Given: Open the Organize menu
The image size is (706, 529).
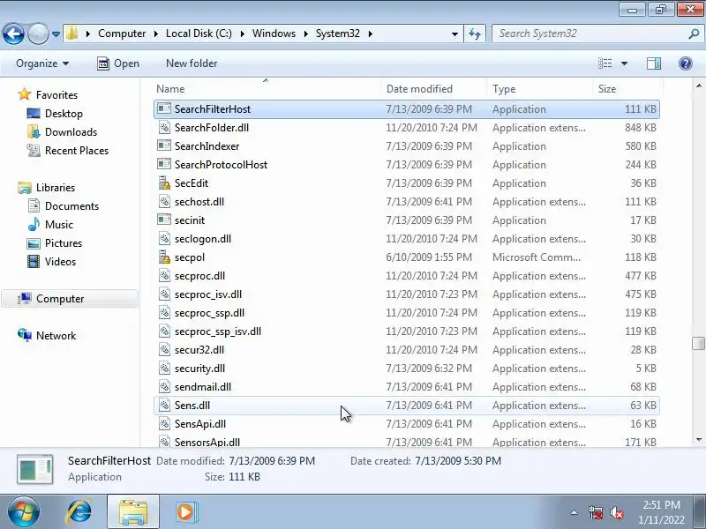Looking at the screenshot, I should tap(42, 63).
